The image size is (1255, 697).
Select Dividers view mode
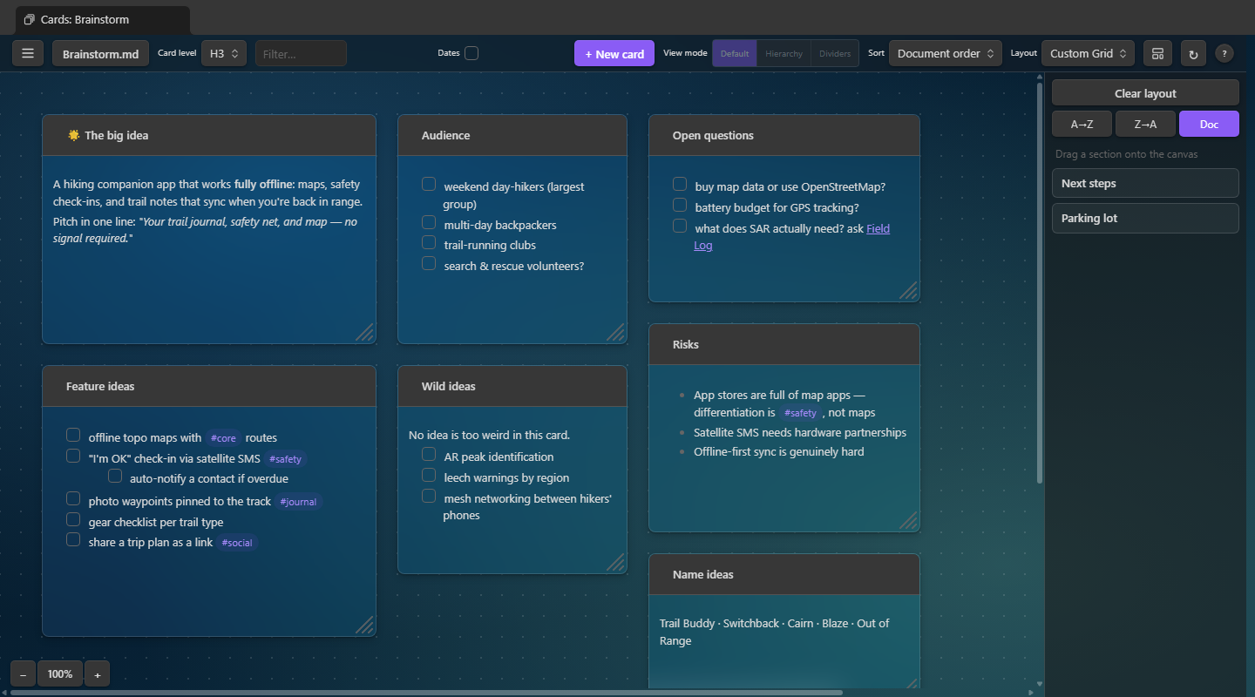point(835,53)
